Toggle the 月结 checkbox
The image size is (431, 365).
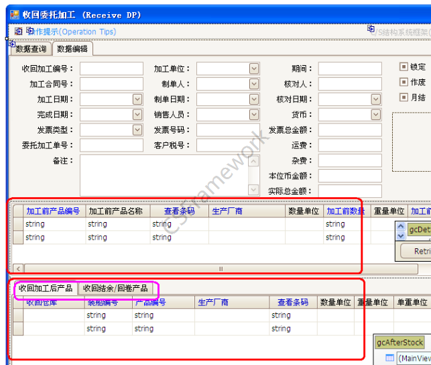click(404, 97)
